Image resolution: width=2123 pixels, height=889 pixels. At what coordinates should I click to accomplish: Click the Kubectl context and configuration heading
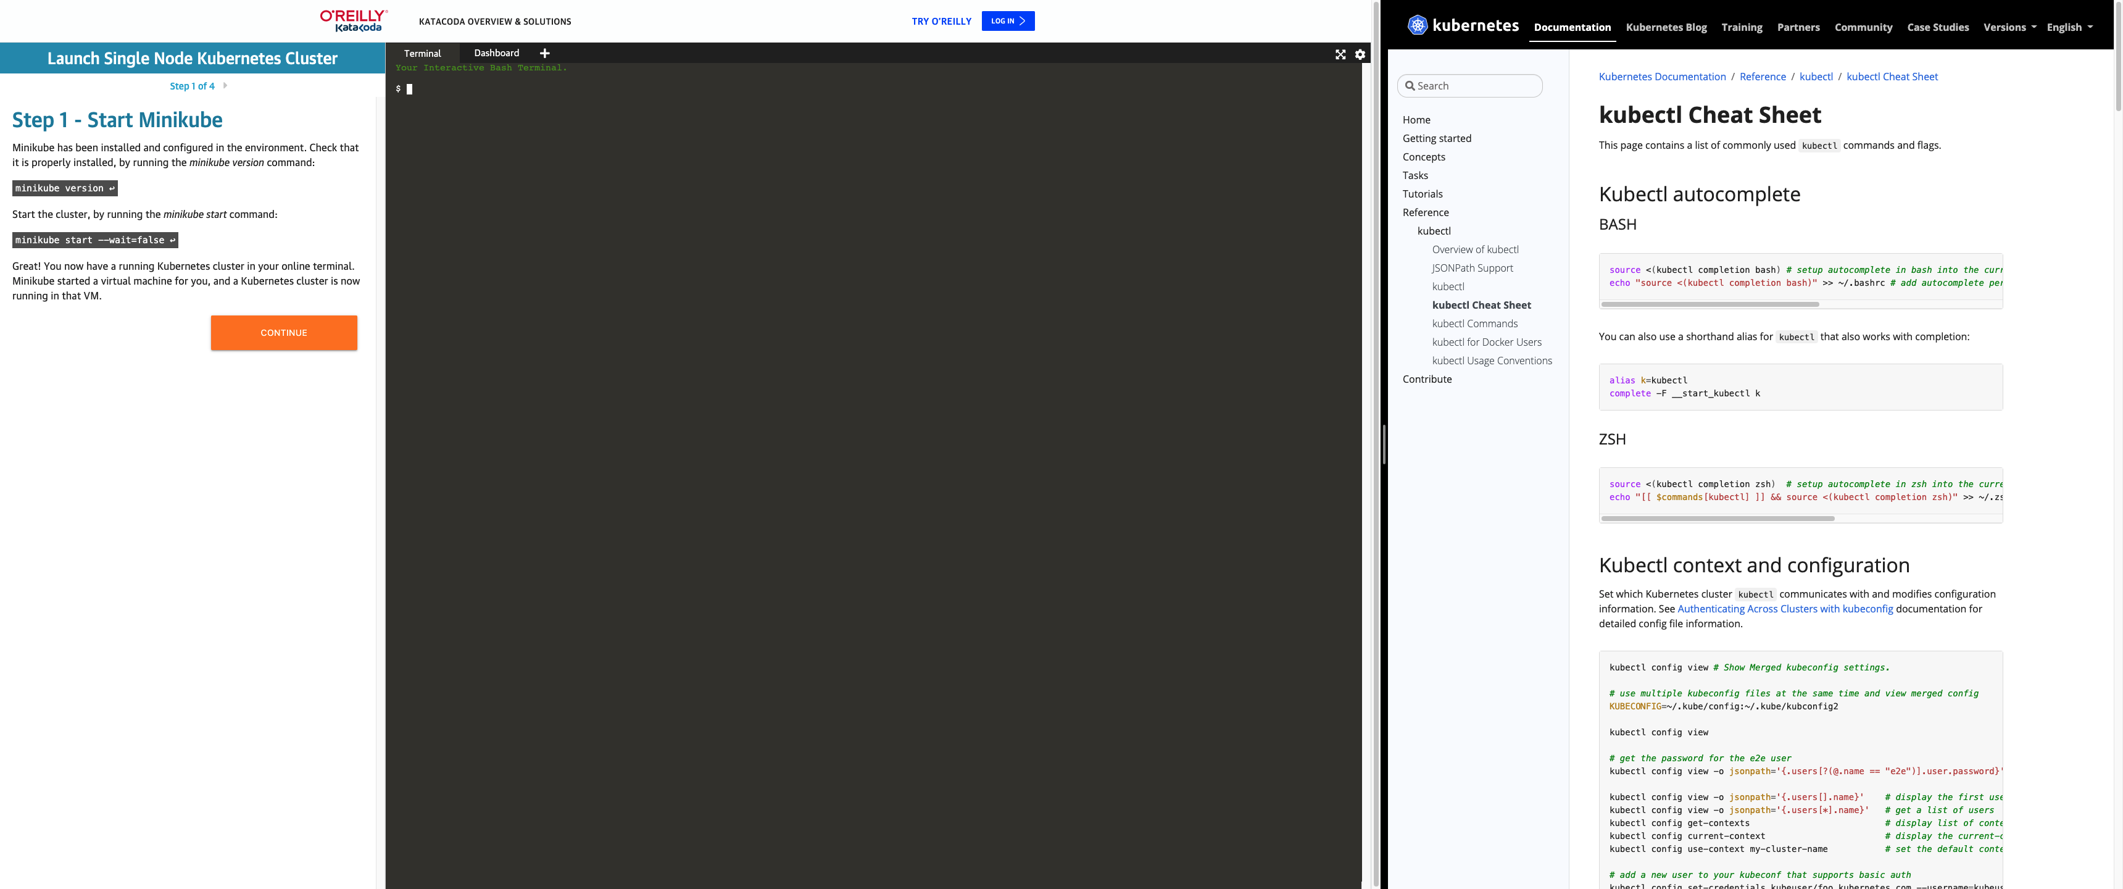pyautogui.click(x=1753, y=565)
